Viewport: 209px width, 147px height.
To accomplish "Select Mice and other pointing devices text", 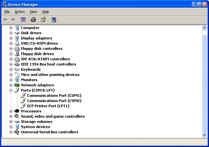I will (50, 75).
